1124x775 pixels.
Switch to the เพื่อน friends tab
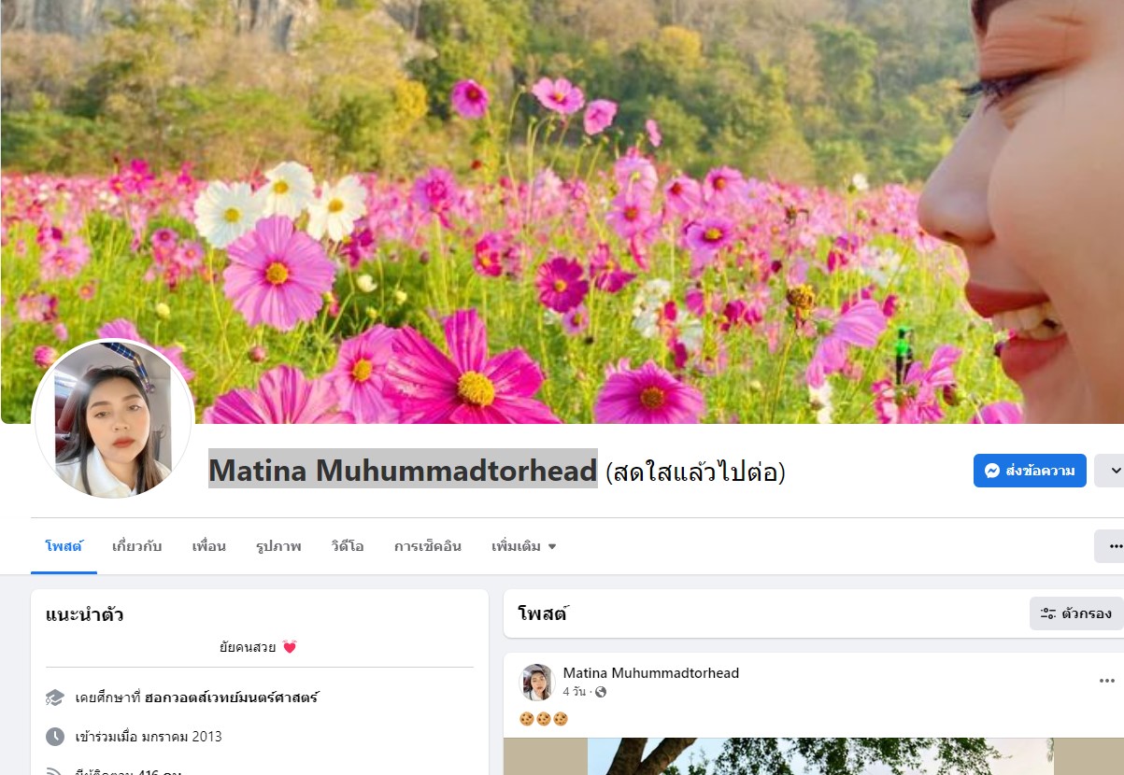click(x=208, y=546)
